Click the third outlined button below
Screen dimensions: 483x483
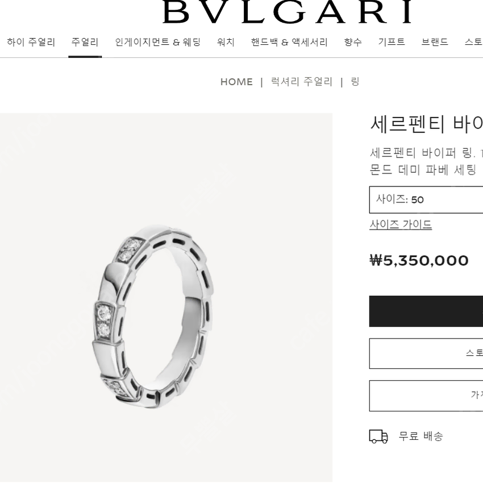point(426,396)
